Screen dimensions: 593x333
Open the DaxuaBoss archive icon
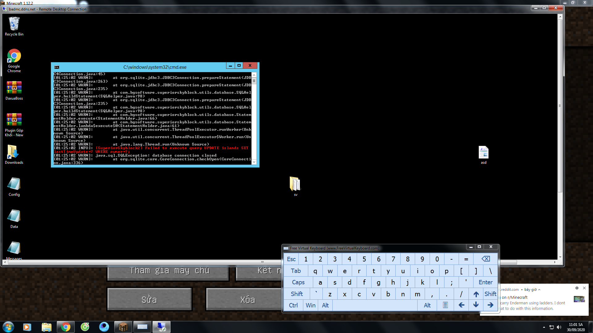14,88
